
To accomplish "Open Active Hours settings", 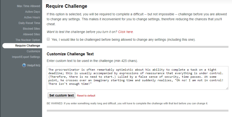I will 32,17.
